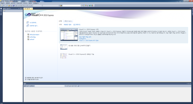The image size is (193, 104).
Task: Switch to the 최신 뉴스 tab
Action: [x=68, y=21]
